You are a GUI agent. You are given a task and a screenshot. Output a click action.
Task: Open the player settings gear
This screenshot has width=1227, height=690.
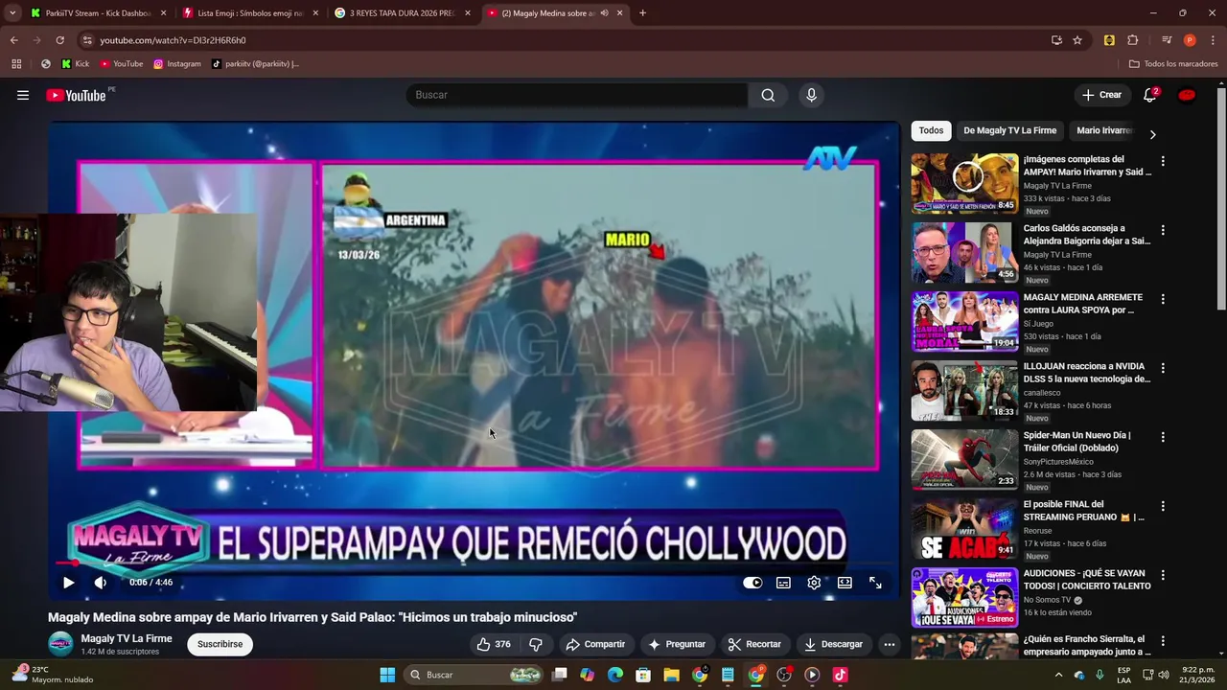[814, 582]
